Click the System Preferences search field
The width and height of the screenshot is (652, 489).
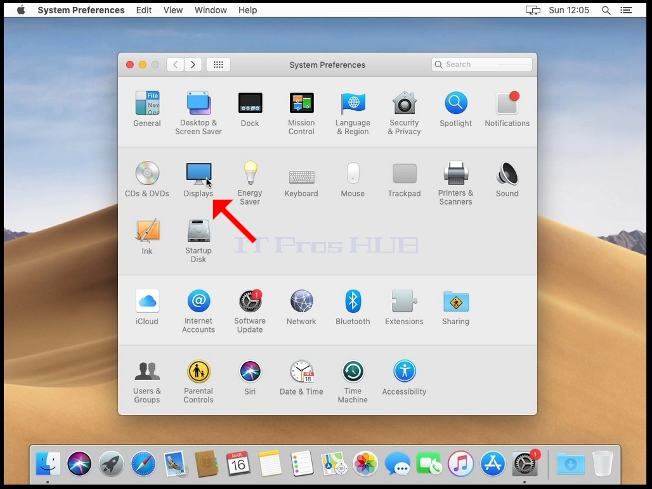pos(482,65)
